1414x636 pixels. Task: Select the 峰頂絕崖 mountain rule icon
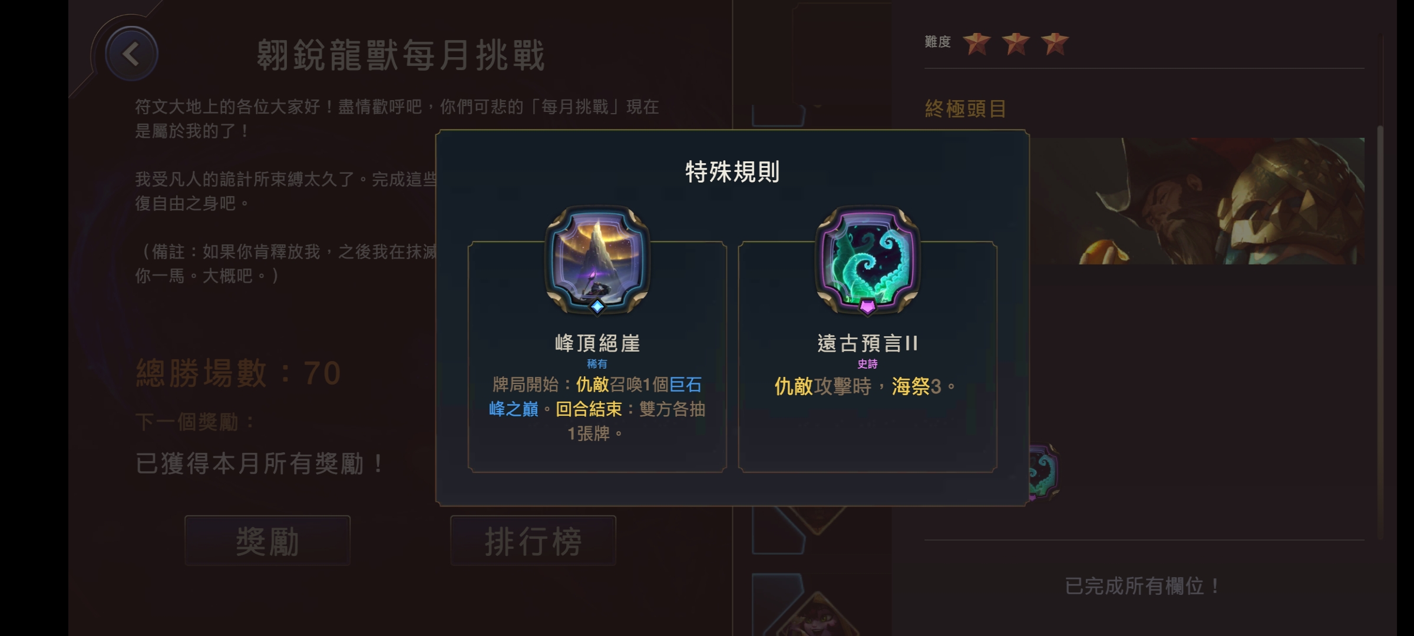click(x=597, y=260)
